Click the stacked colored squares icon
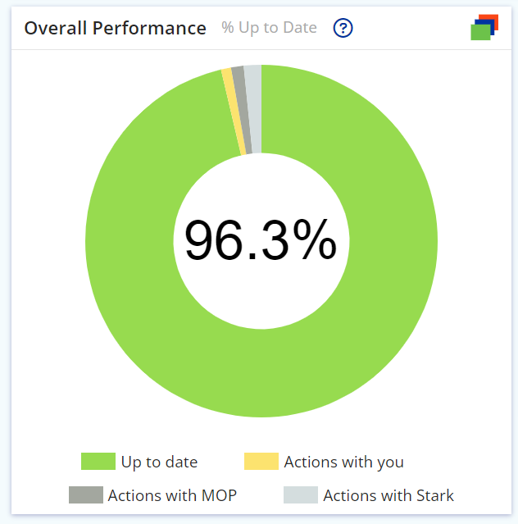Image resolution: width=518 pixels, height=524 pixels. (x=484, y=27)
